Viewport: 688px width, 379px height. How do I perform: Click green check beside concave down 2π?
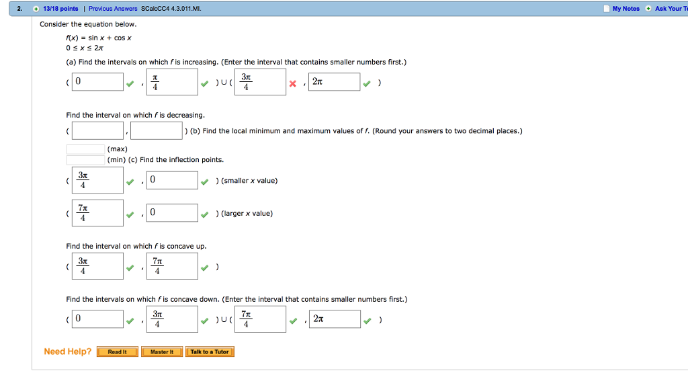click(368, 321)
